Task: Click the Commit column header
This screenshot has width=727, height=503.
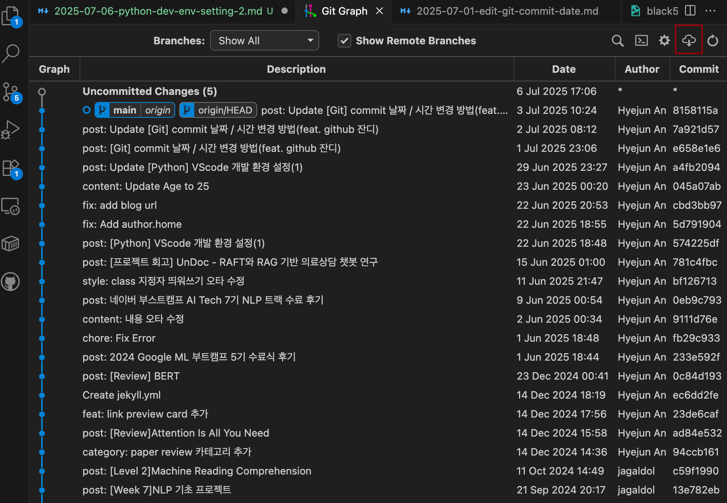Action: (x=699, y=69)
